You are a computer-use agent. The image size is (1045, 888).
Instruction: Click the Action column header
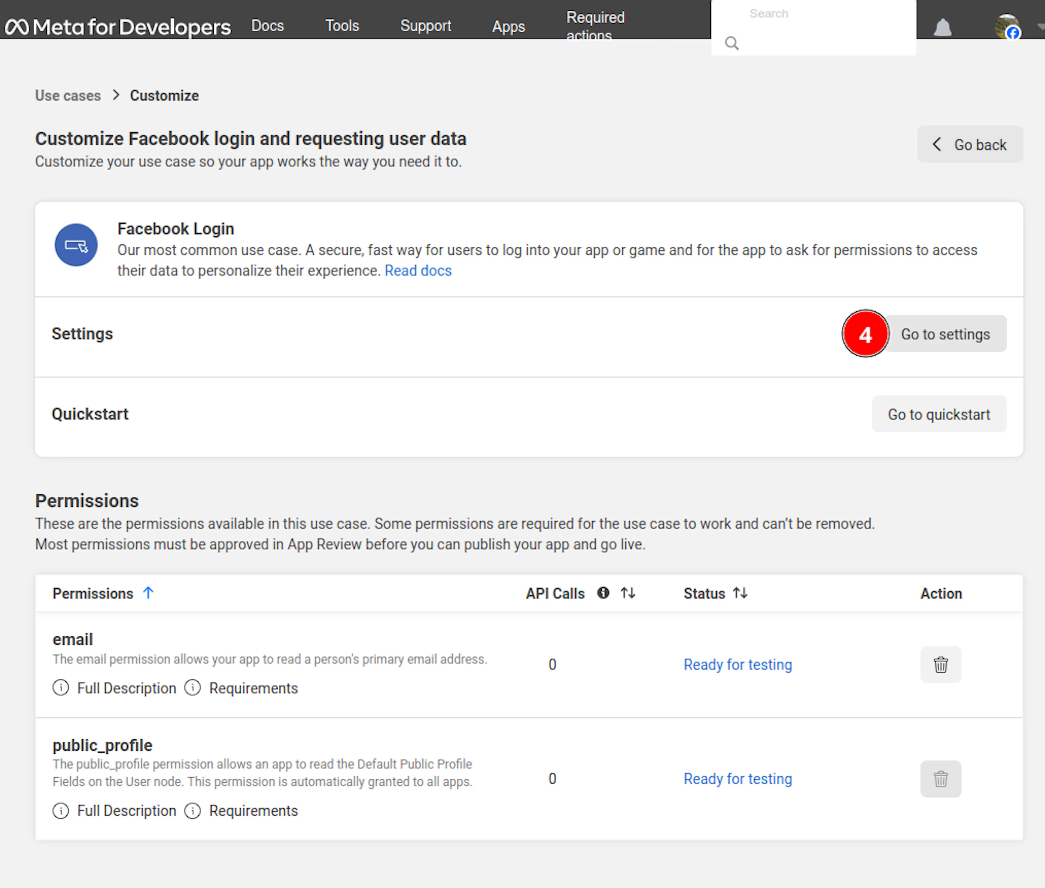pos(941,593)
